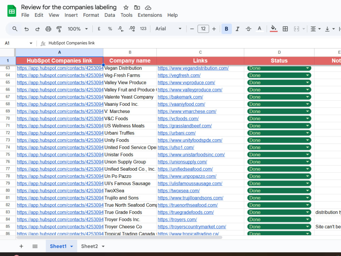Open the all sheets list
The width and height of the screenshot is (341, 256).
35,246
